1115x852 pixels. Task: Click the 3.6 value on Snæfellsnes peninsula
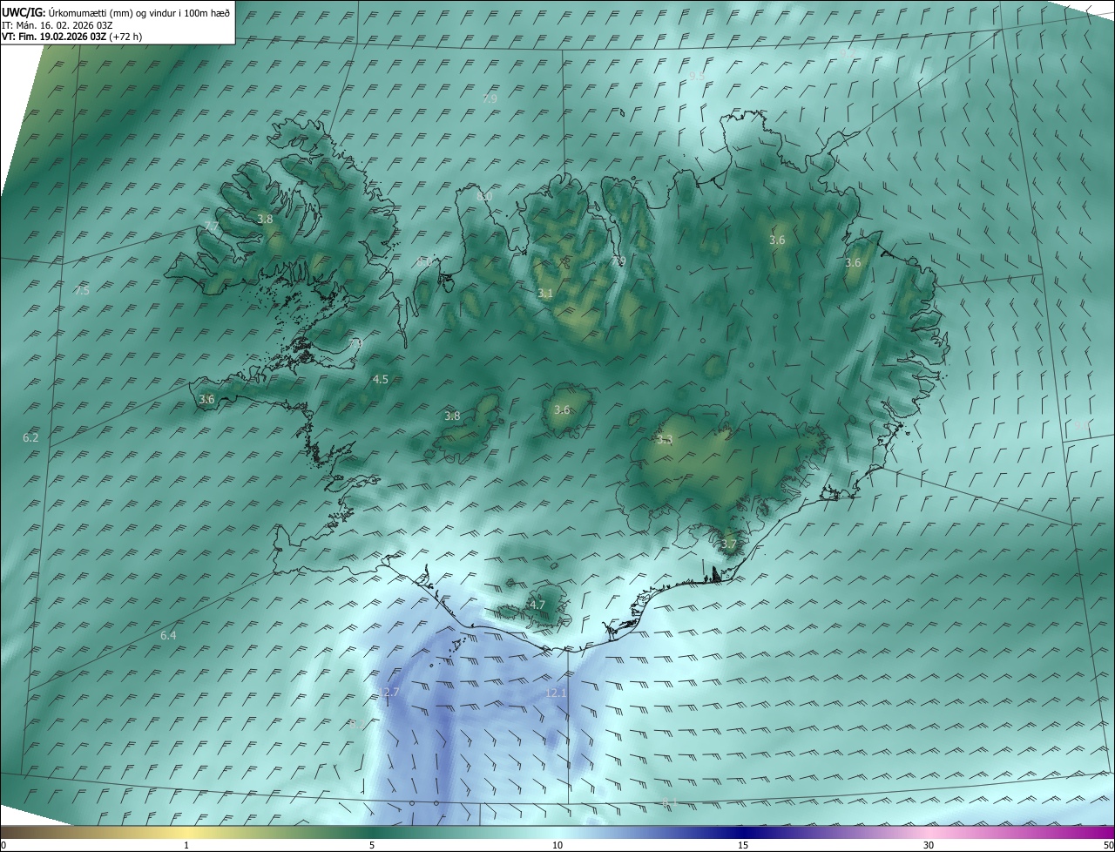206,399
